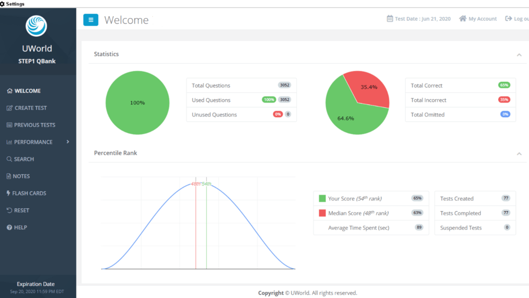Click the green Your Score legend swatch
Image resolution: width=529 pixels, height=298 pixels.
tap(322, 199)
